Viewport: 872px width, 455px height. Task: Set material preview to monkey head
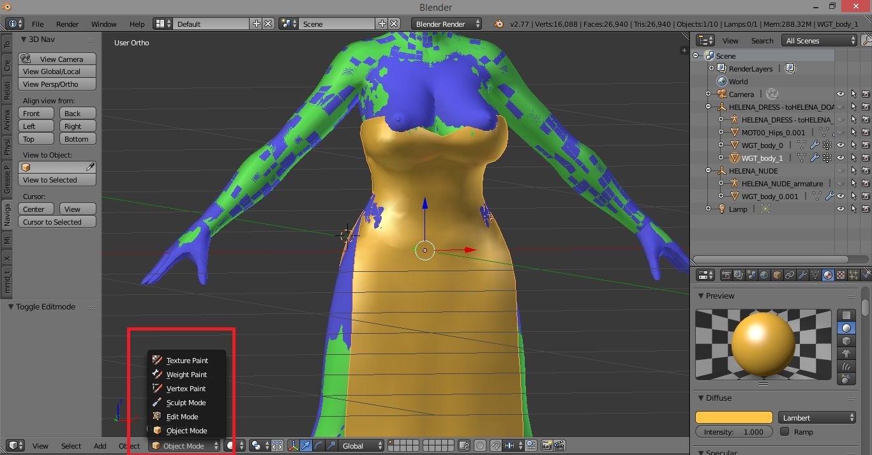click(846, 354)
